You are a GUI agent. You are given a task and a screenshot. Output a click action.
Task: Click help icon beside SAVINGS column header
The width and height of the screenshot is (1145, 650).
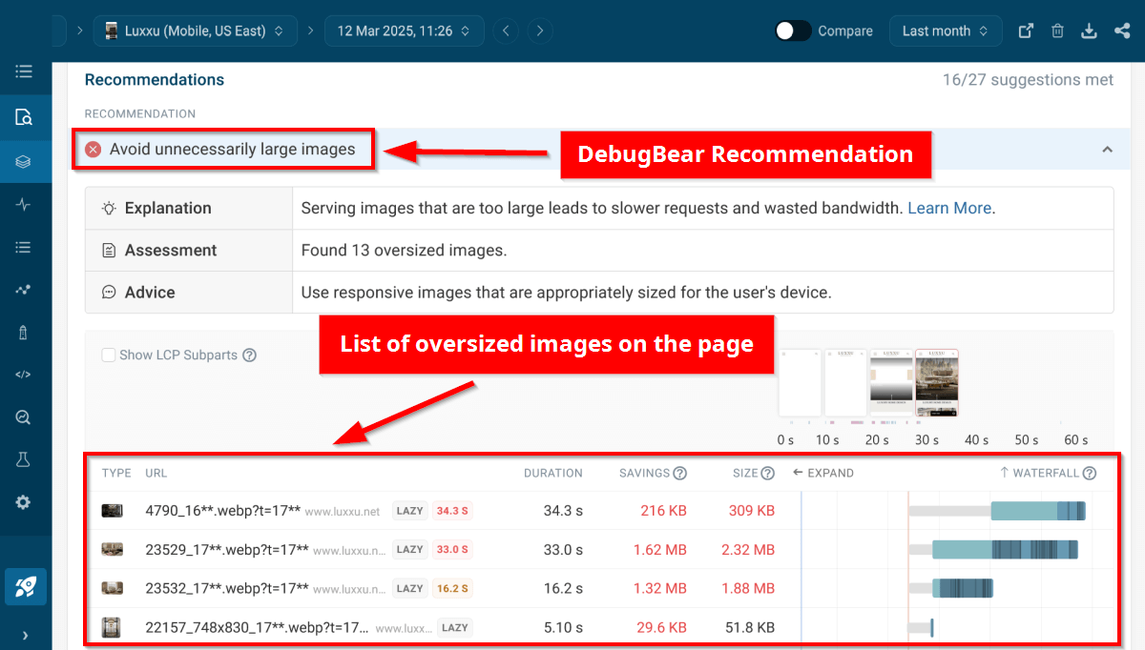pos(680,473)
